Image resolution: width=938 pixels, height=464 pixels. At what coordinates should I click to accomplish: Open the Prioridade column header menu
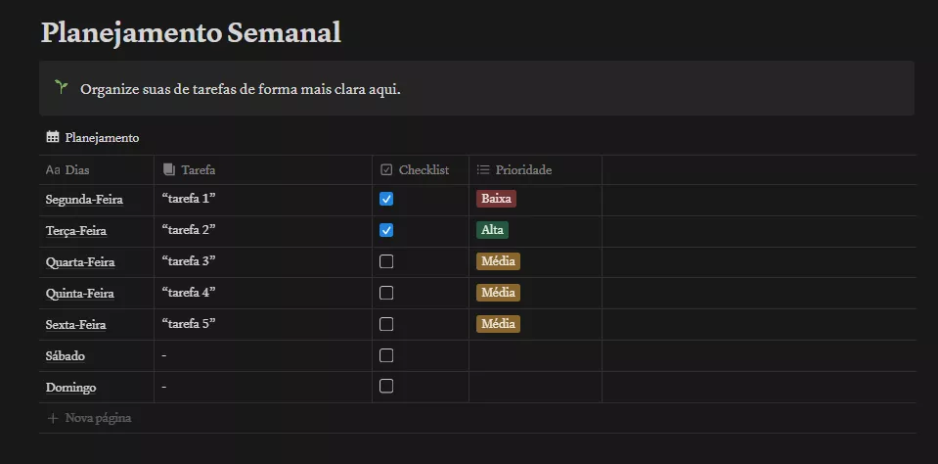523,170
